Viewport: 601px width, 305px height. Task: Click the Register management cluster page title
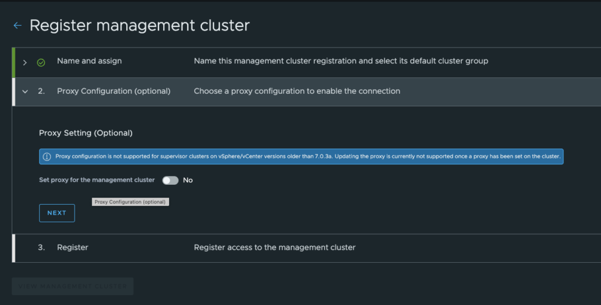[140, 25]
